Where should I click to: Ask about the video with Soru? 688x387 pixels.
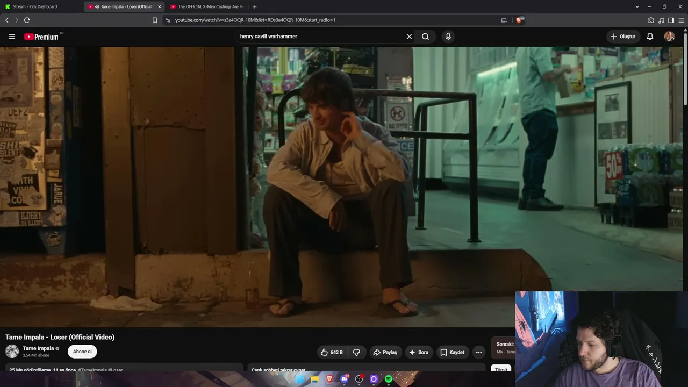click(419, 353)
